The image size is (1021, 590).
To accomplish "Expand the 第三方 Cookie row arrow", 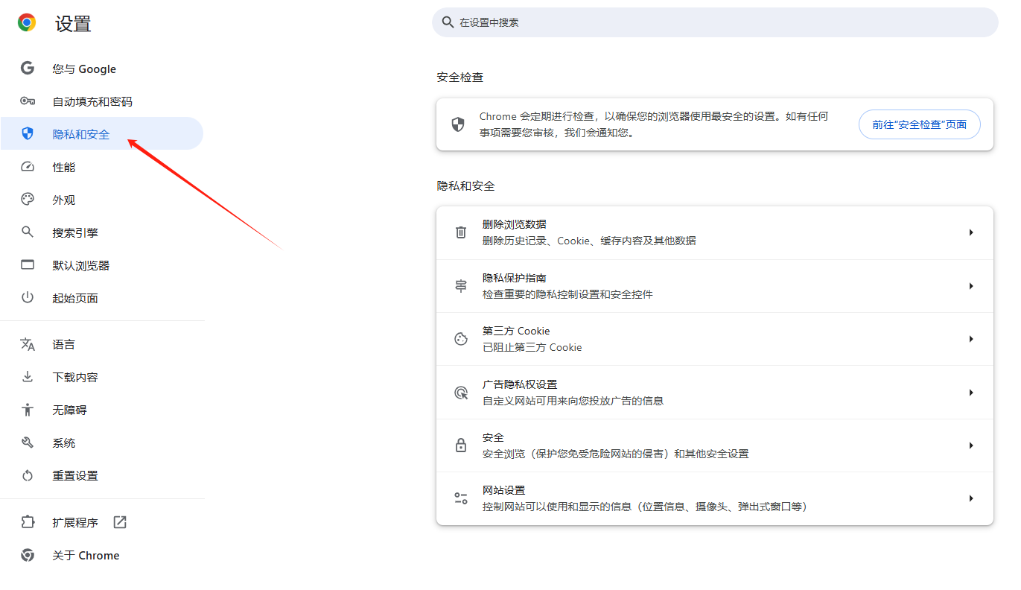I will click(x=971, y=339).
